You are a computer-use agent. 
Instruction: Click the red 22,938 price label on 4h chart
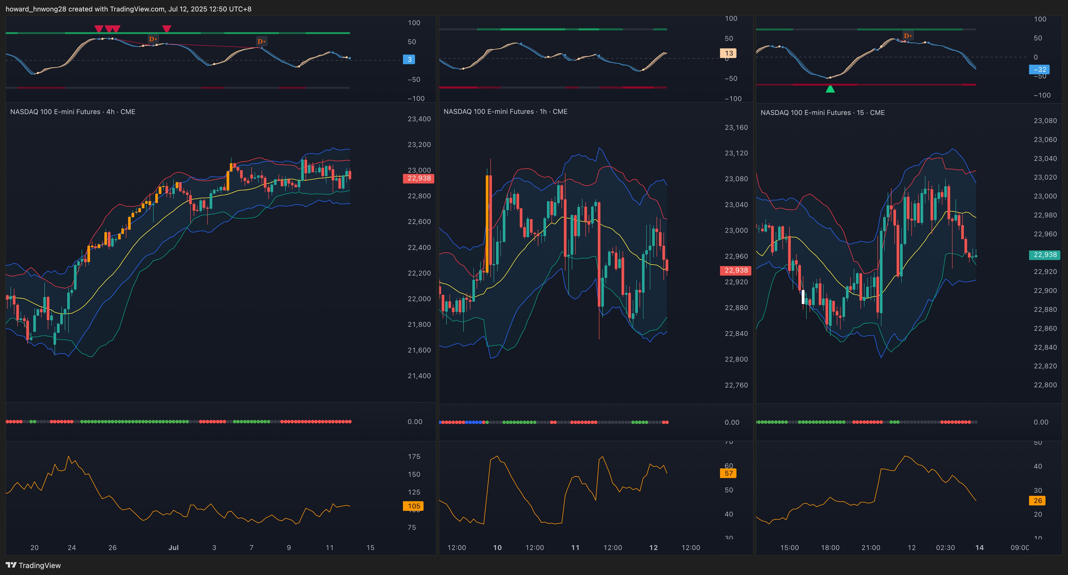pyautogui.click(x=419, y=178)
